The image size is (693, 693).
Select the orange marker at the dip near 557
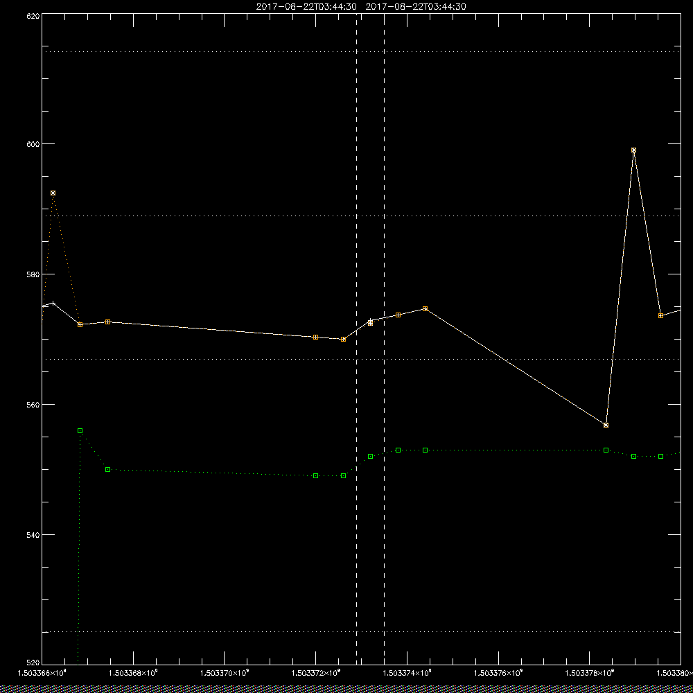click(x=606, y=426)
